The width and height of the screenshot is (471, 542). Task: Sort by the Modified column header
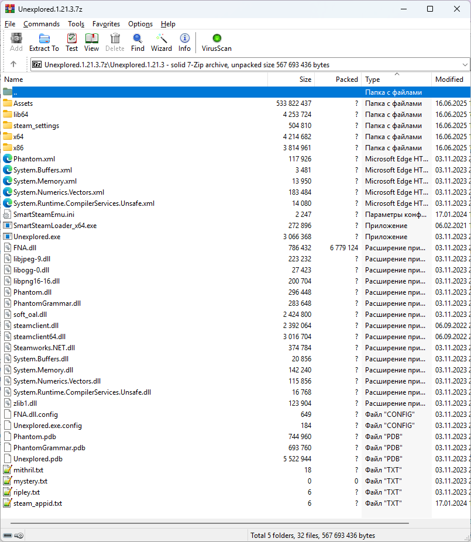[451, 79]
